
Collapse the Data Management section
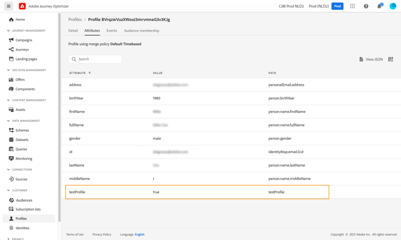click(9, 121)
